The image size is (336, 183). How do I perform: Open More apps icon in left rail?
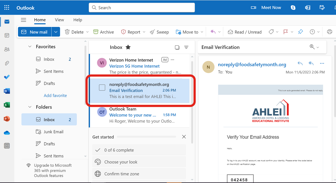click(x=7, y=146)
